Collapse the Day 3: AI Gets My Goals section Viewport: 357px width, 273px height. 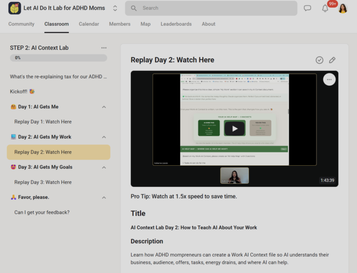[104, 167]
